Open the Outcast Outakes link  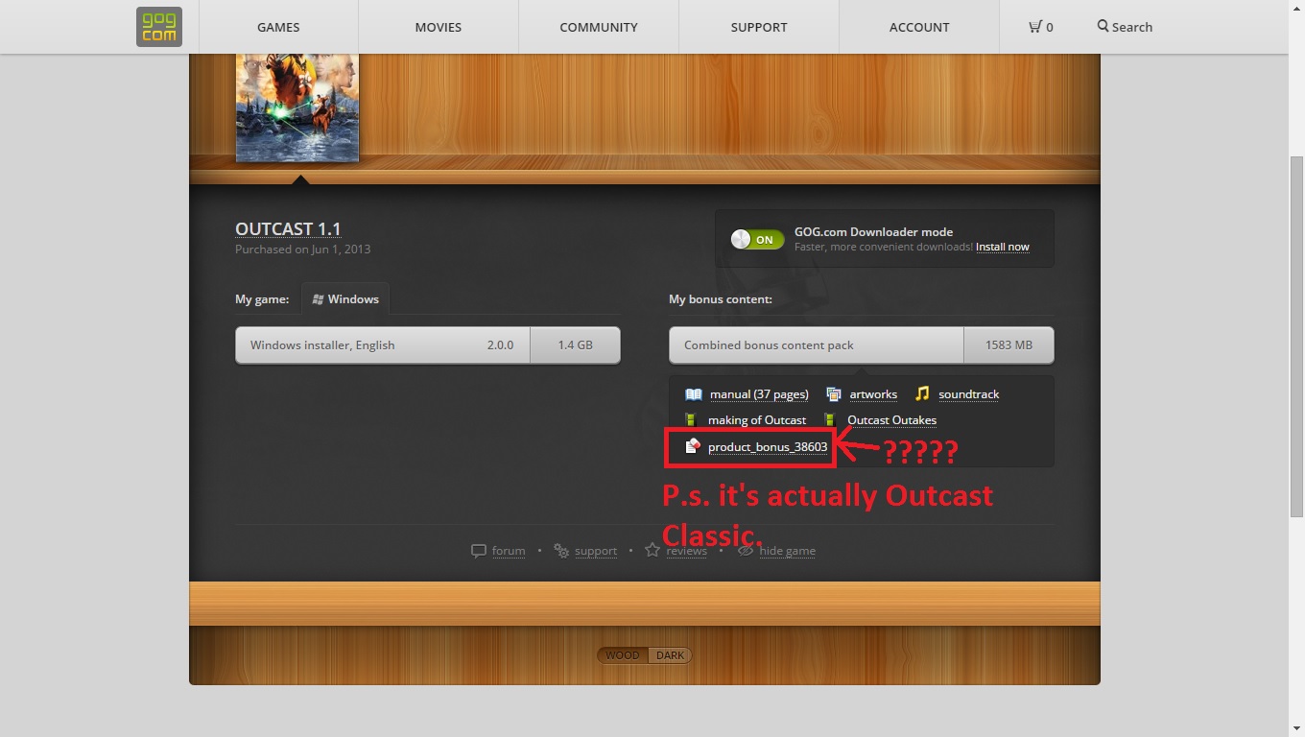[x=892, y=420]
